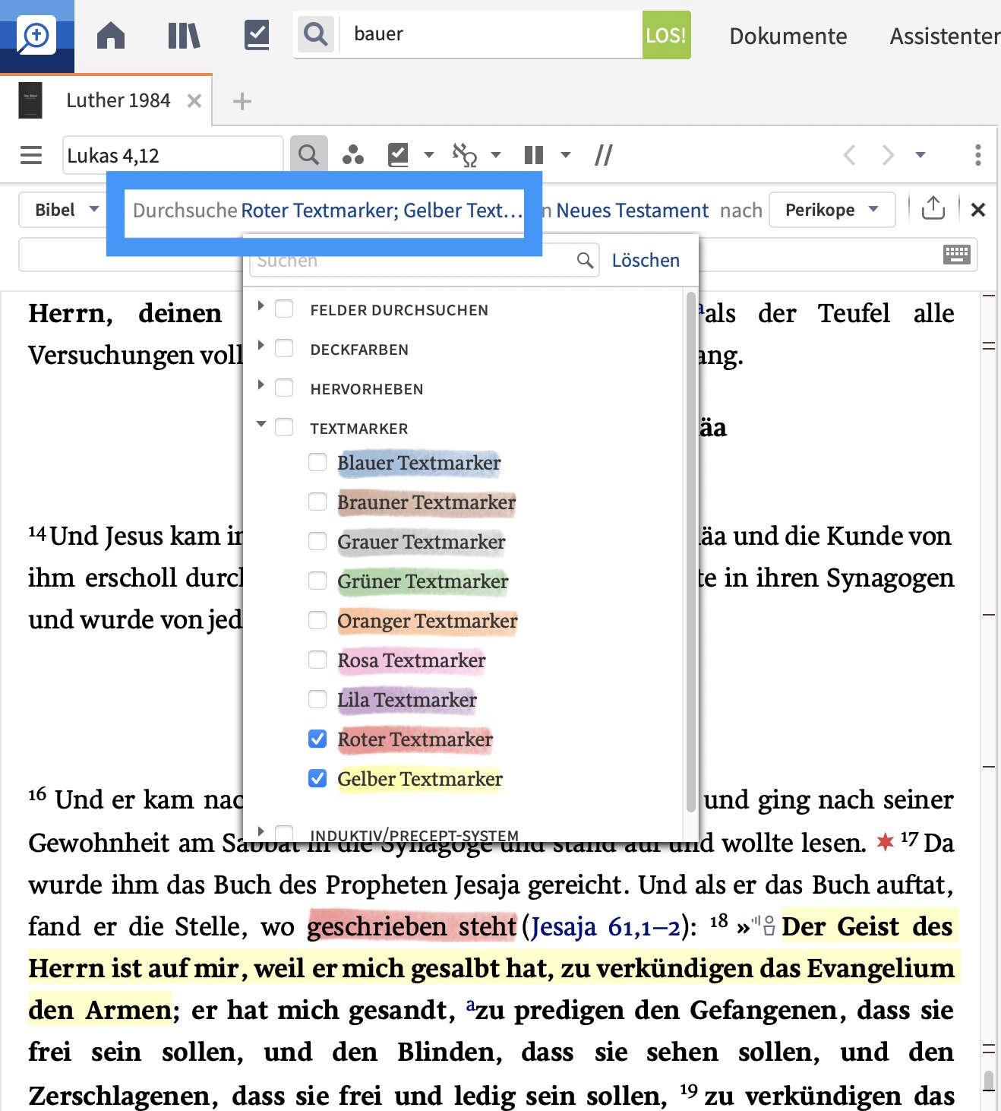Open the Perikope dropdown
This screenshot has height=1111, width=1001.
click(832, 210)
